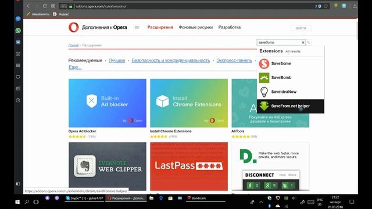Open the ad blocker shield icon
Screen dimensions: 372x209
coord(320,6)
